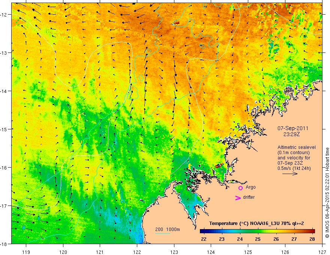330x255 pixels.
Task: Click the '200 1000m' depth contour label
Action: (168, 229)
